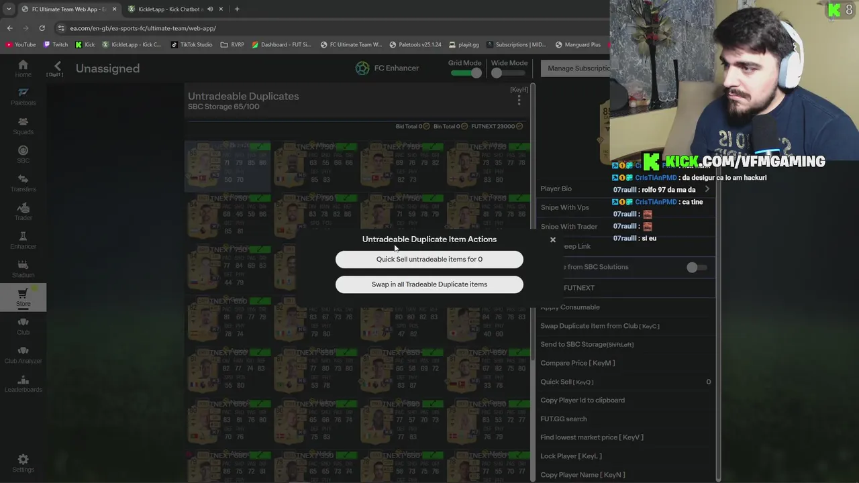Screen dimensions: 859x483
Task: Open Leaderboards in the sidebar
Action: coord(23,384)
